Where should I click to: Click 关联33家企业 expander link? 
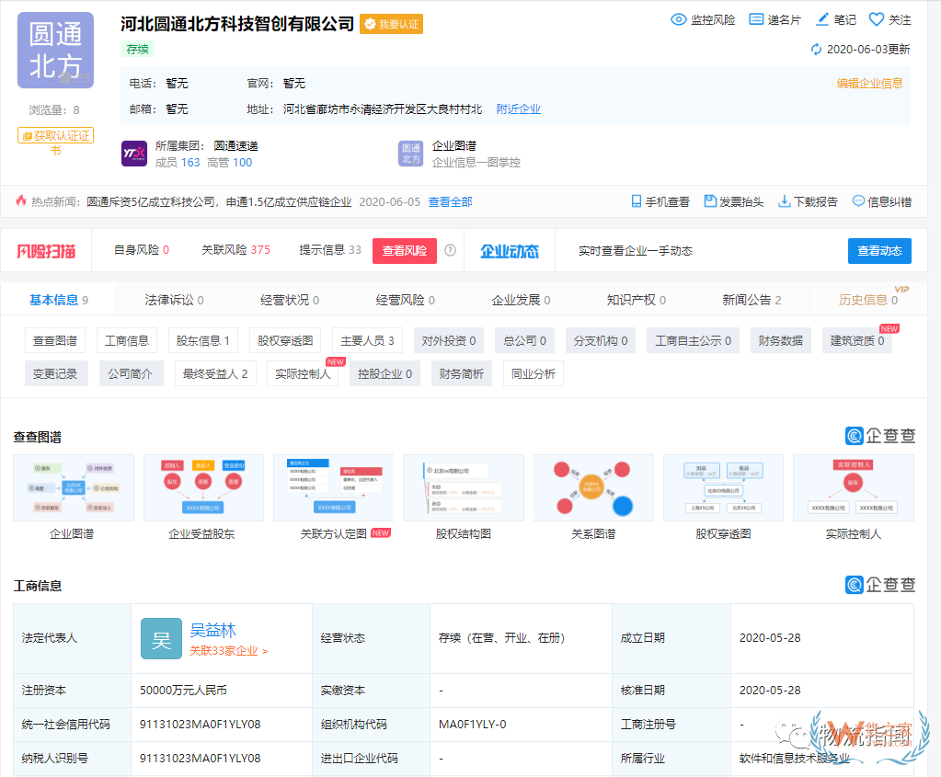229,651
